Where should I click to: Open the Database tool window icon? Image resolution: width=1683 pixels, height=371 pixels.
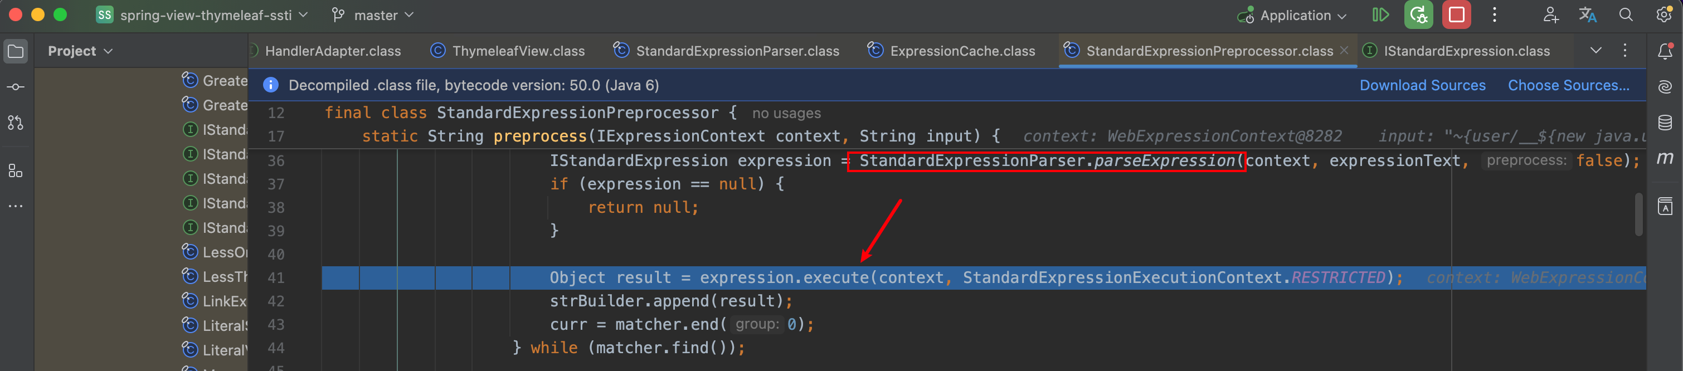(1665, 122)
